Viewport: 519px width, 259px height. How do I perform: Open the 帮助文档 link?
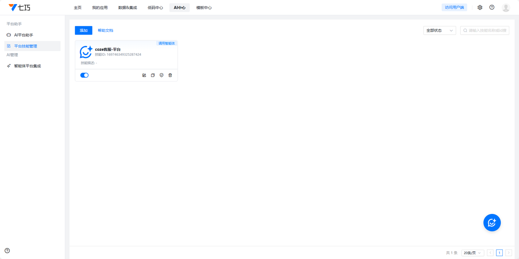coord(105,30)
